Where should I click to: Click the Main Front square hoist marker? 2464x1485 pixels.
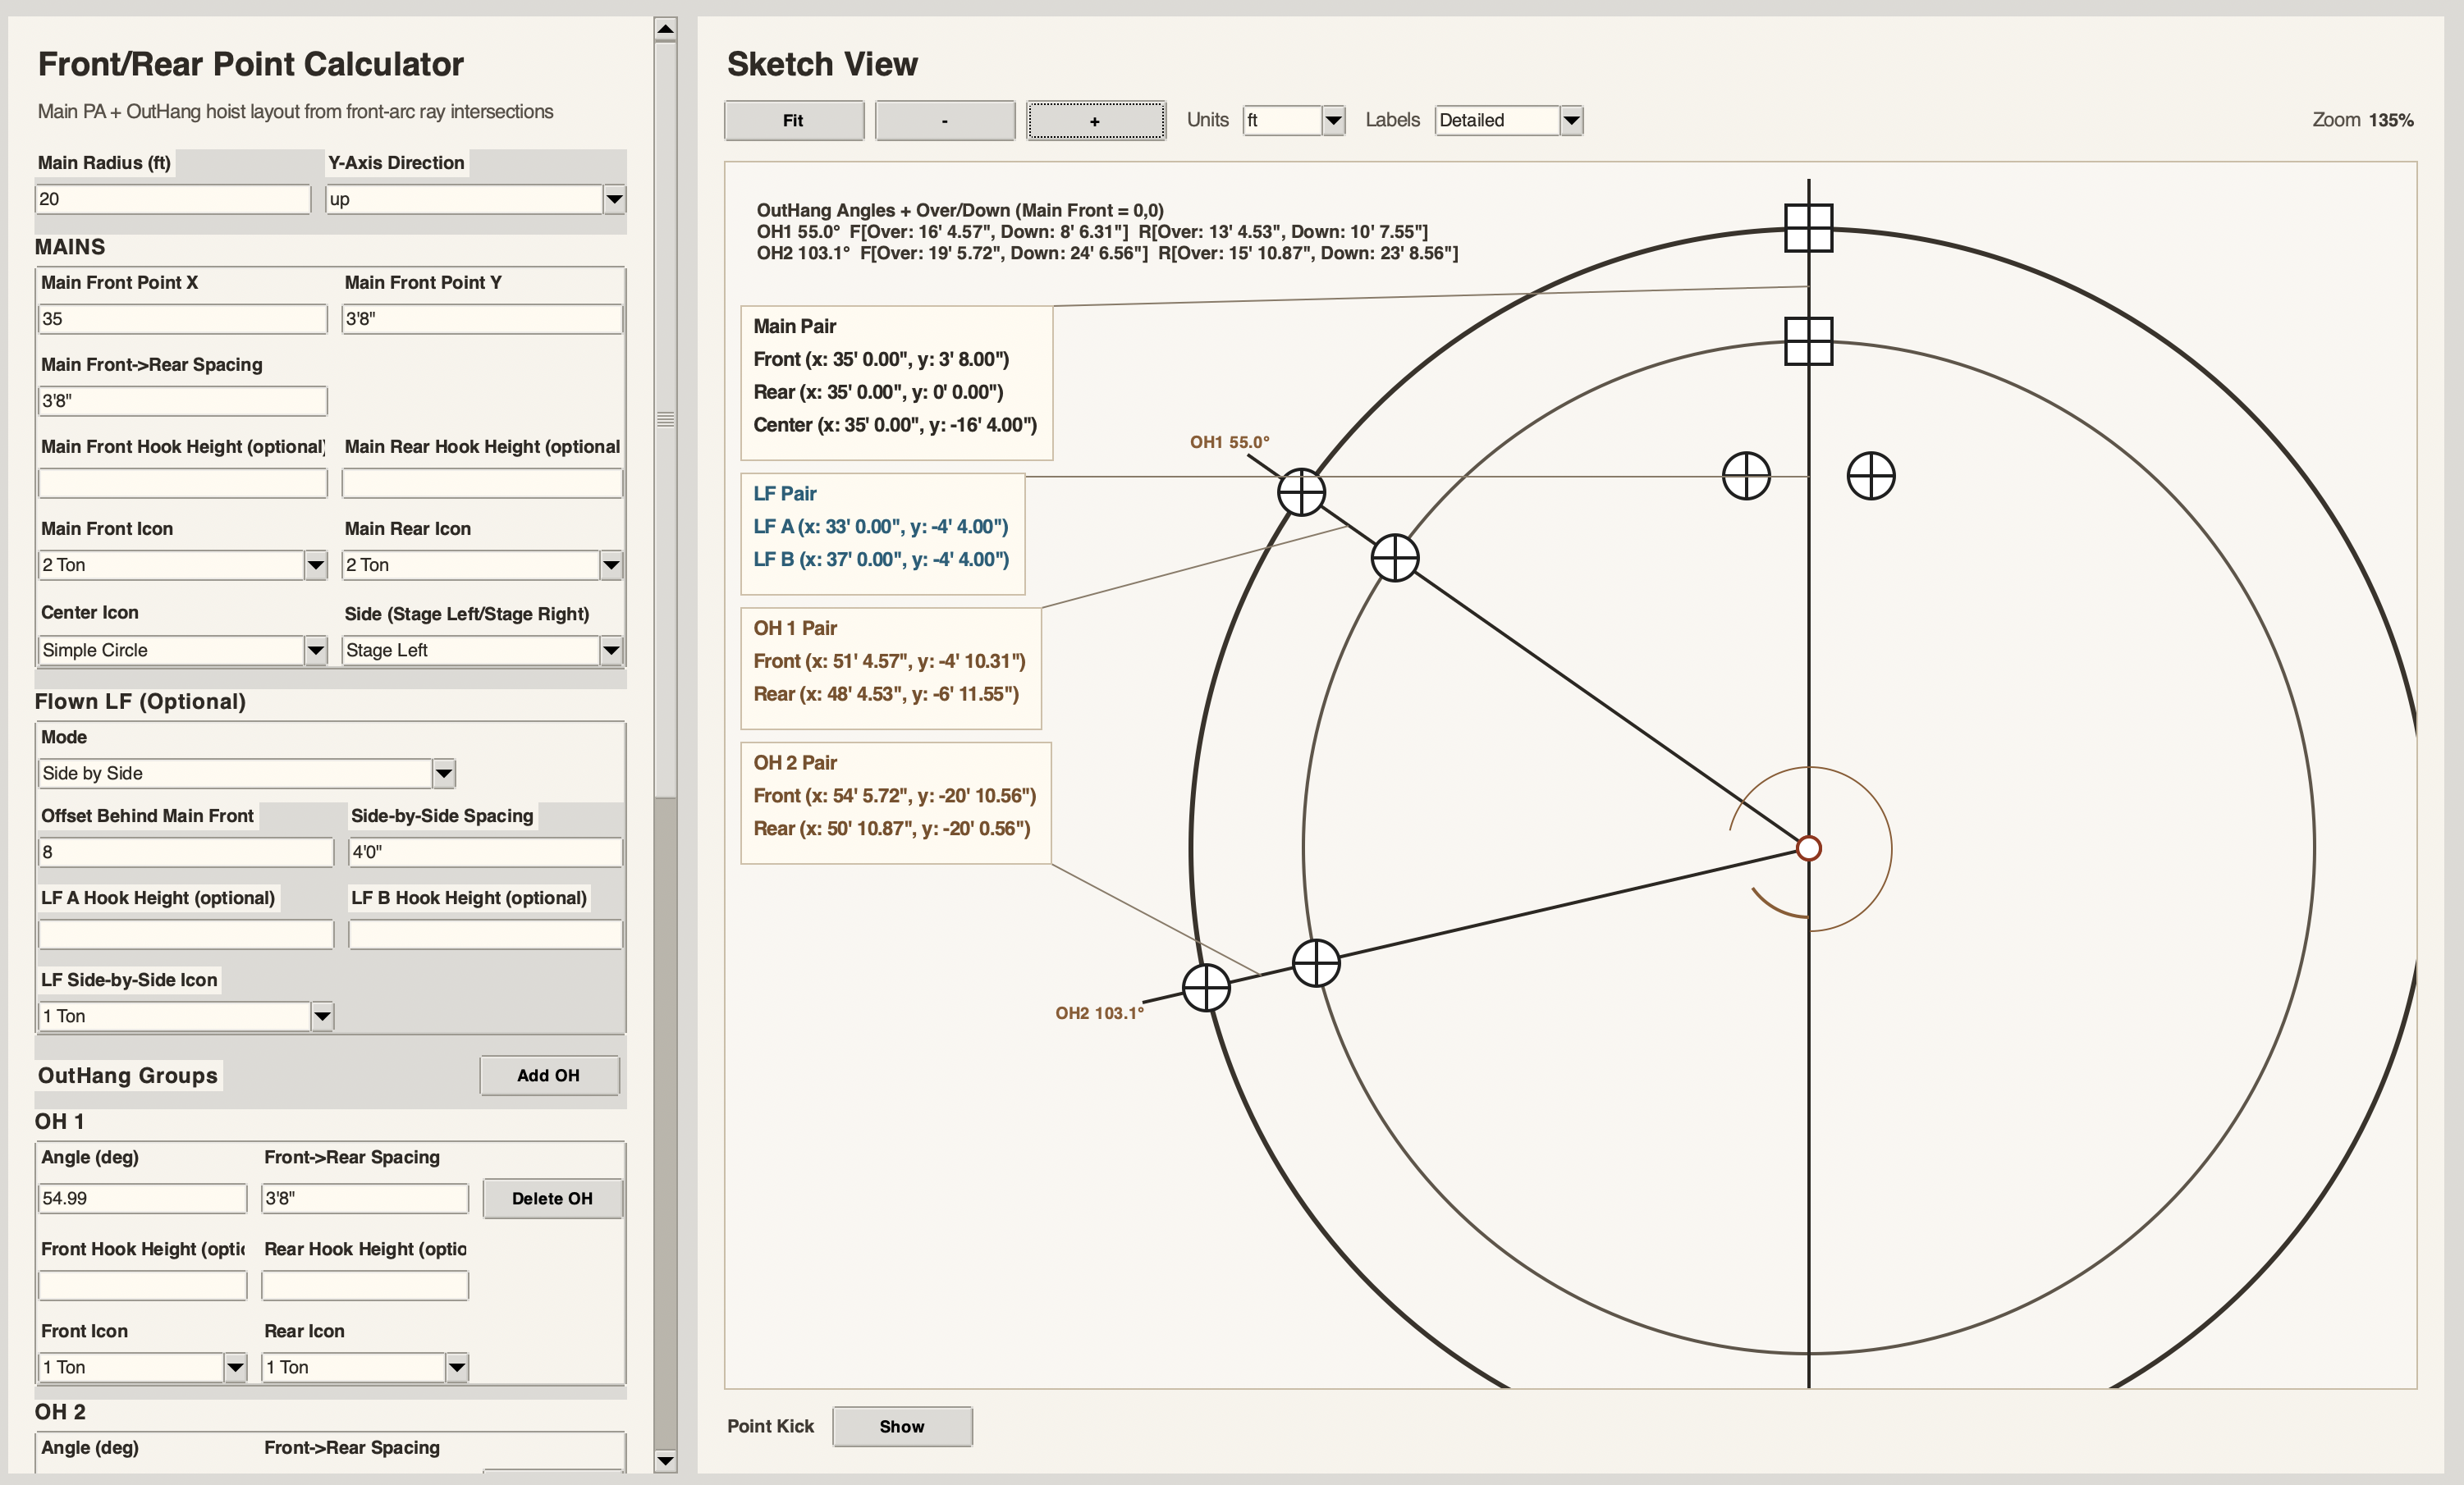[1808, 228]
